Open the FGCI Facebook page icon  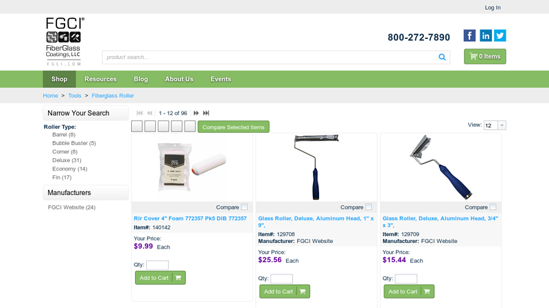coord(469,36)
